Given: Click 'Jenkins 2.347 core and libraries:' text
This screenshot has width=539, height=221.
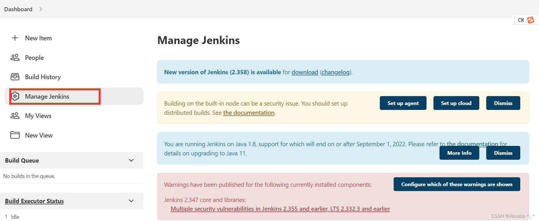Looking at the screenshot, I should click(x=205, y=200).
